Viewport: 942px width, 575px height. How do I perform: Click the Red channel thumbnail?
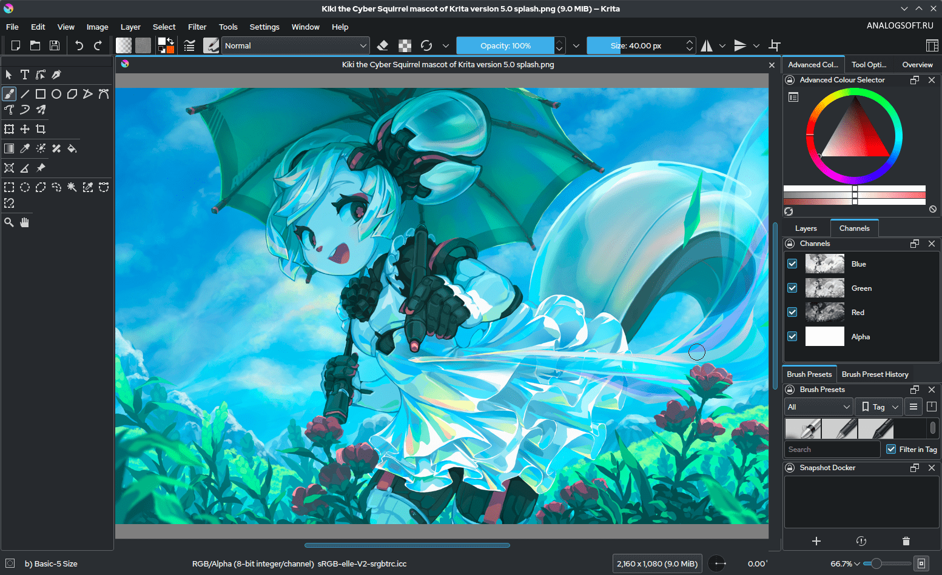point(824,312)
